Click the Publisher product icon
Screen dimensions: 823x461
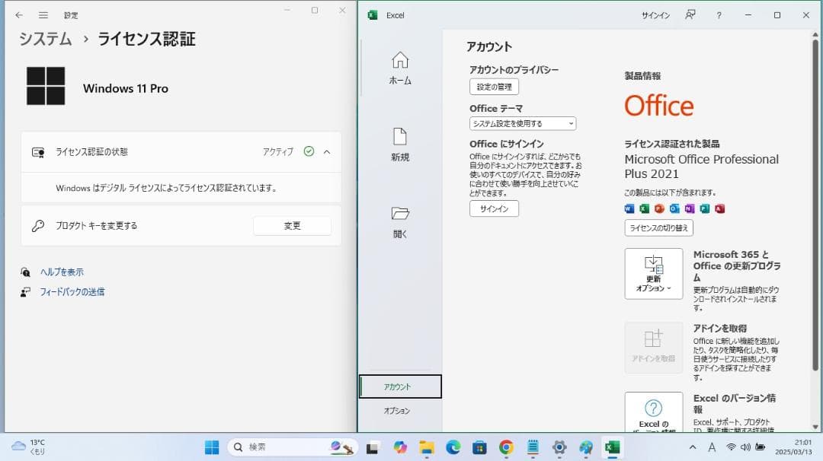coord(705,208)
